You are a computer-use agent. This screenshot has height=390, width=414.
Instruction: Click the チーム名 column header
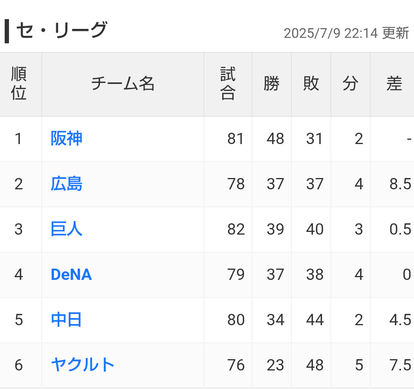(123, 84)
